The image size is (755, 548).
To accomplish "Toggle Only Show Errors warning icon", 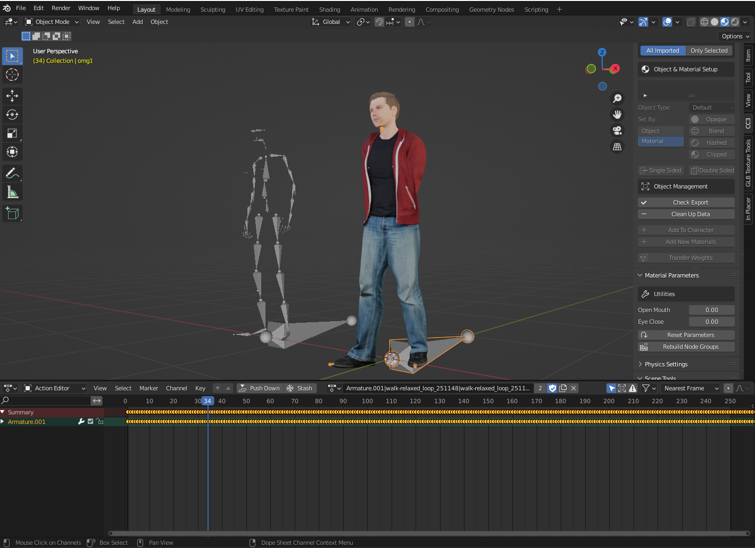I will 633,388.
